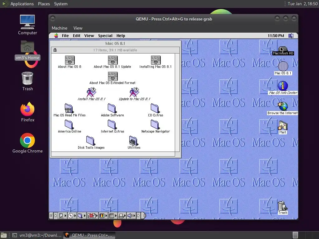319x239 pixels.
Task: Open About Mac OS 8.1 Update document
Action: click(x=112, y=62)
